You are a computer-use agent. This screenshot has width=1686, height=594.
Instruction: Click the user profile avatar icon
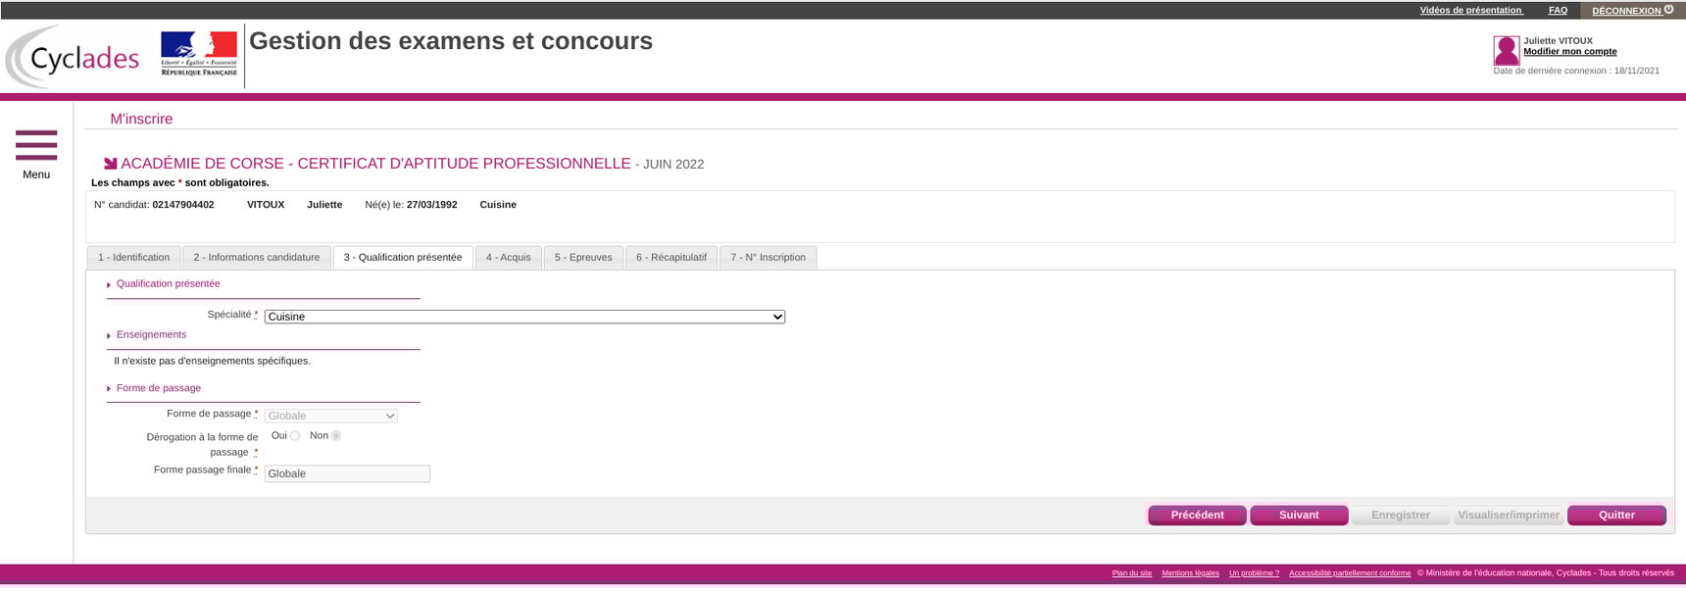(x=1506, y=50)
